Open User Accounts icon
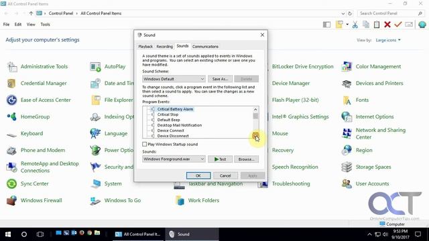Viewport: 429px width, 241px height. (347, 183)
